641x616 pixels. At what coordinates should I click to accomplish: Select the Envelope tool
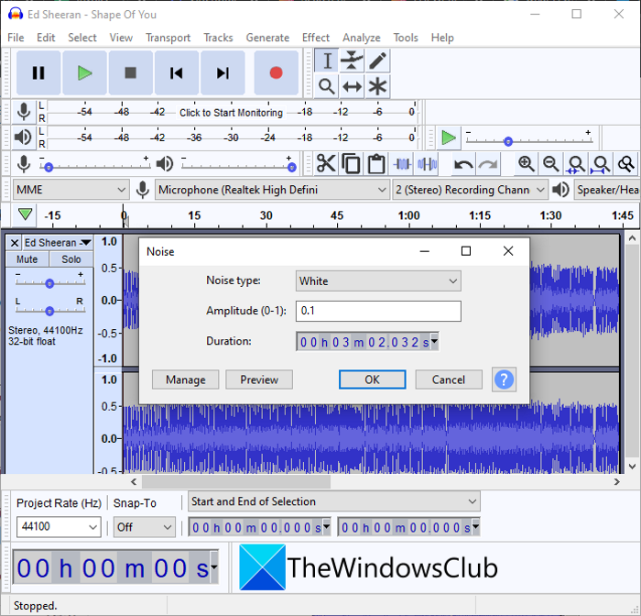click(352, 60)
